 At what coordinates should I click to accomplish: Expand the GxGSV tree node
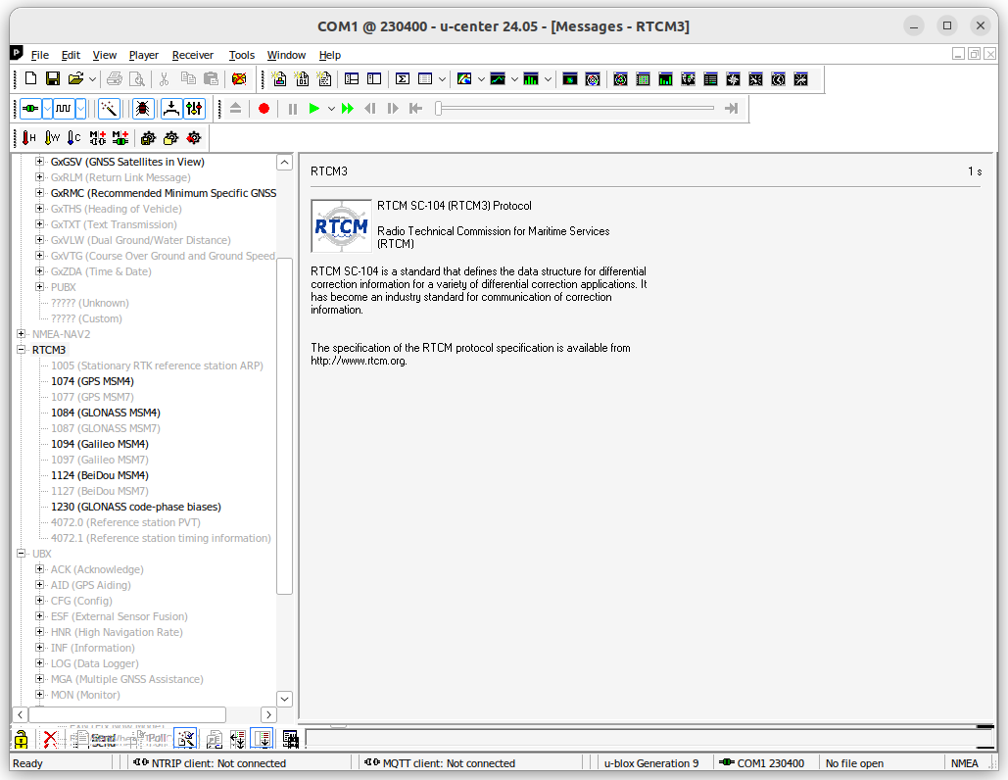tap(40, 162)
